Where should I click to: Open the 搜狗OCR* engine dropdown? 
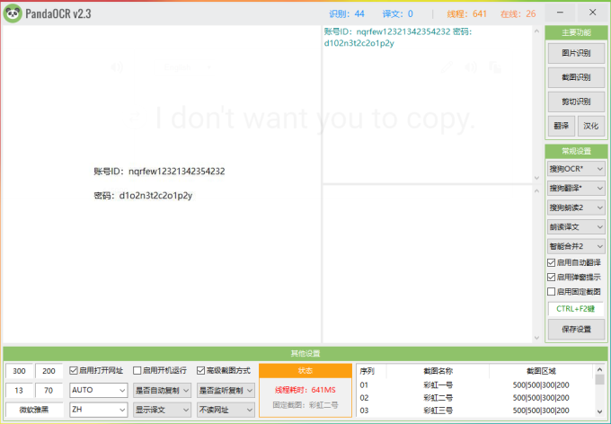(x=576, y=169)
